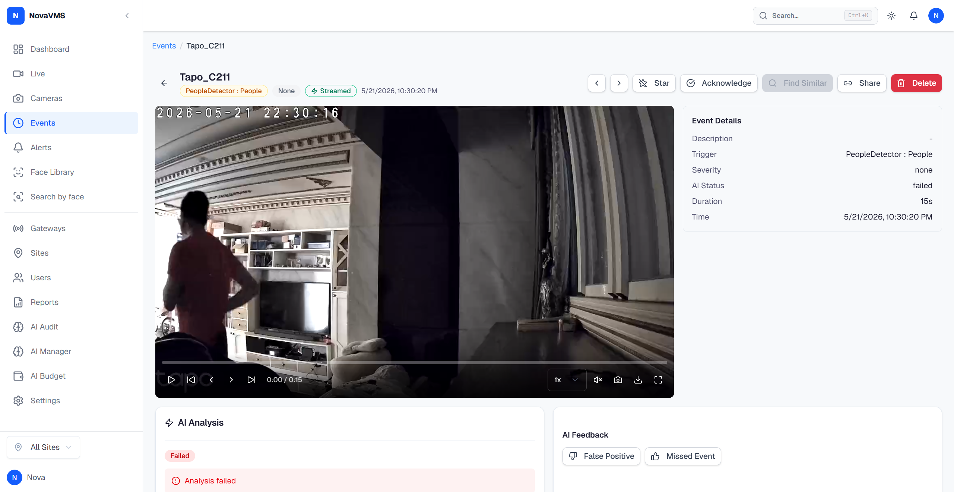Viewport: 954px width, 492px height.
Task: Skip to the start of the clip
Action: click(191, 380)
